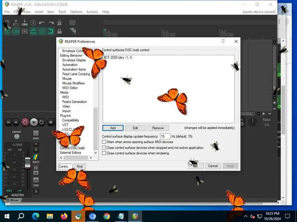Click the Save project toolbar icon
The image size is (297, 222).
[25, 23]
